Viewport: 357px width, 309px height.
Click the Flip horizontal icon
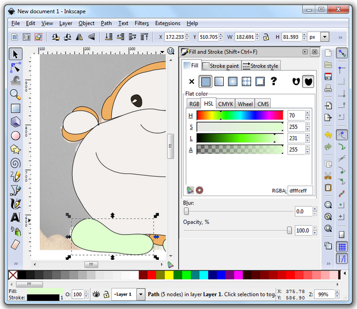(x=79, y=37)
